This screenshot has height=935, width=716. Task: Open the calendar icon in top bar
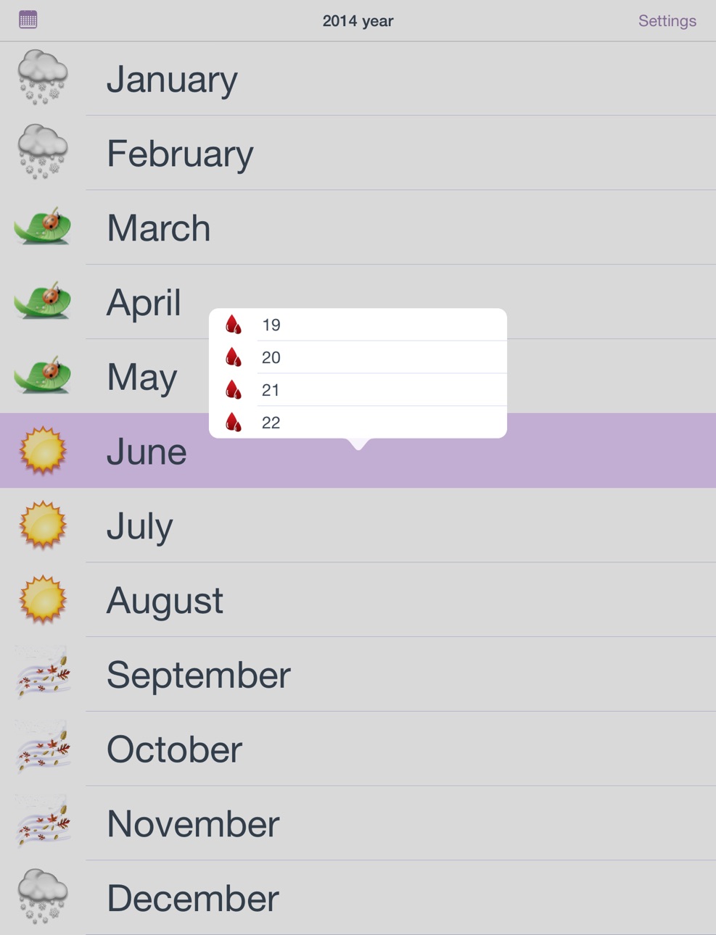pos(28,20)
